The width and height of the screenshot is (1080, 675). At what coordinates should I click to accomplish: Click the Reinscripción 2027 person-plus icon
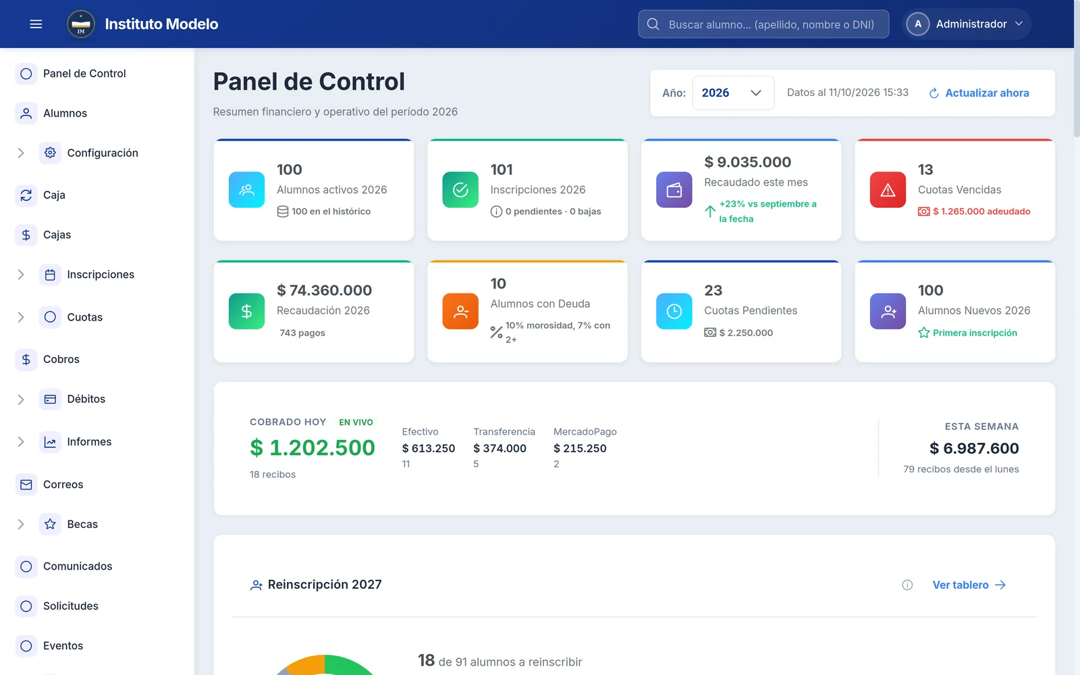(256, 585)
